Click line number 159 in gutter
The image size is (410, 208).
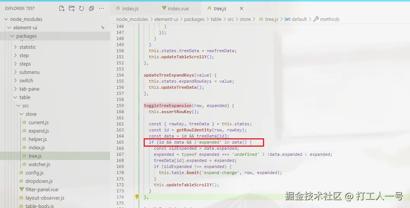click(120, 106)
